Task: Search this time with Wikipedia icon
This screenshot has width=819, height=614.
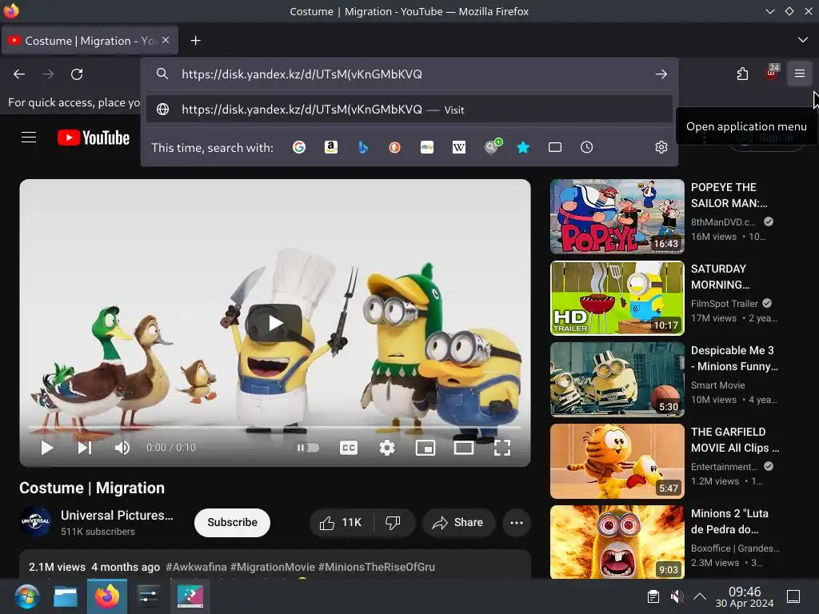Action: click(458, 147)
